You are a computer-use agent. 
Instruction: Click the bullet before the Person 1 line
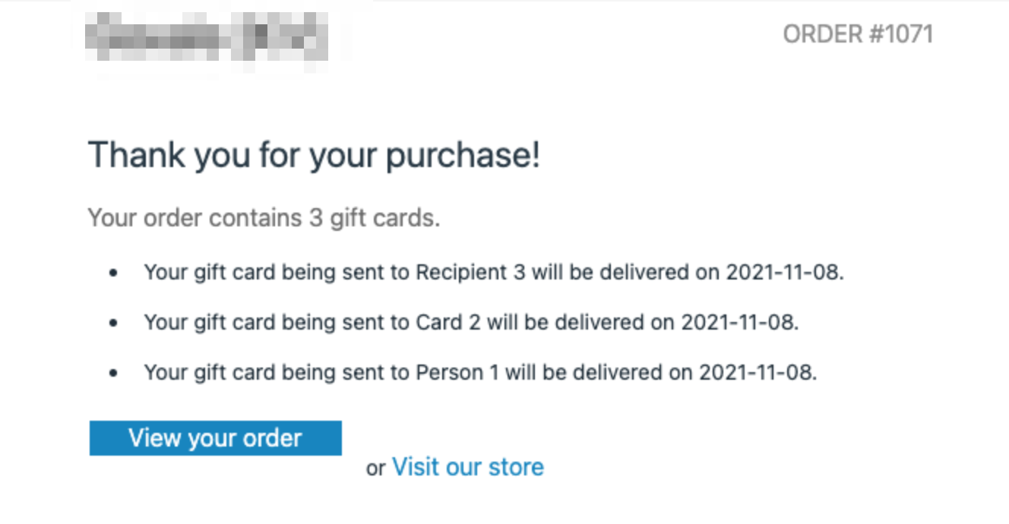pos(114,373)
